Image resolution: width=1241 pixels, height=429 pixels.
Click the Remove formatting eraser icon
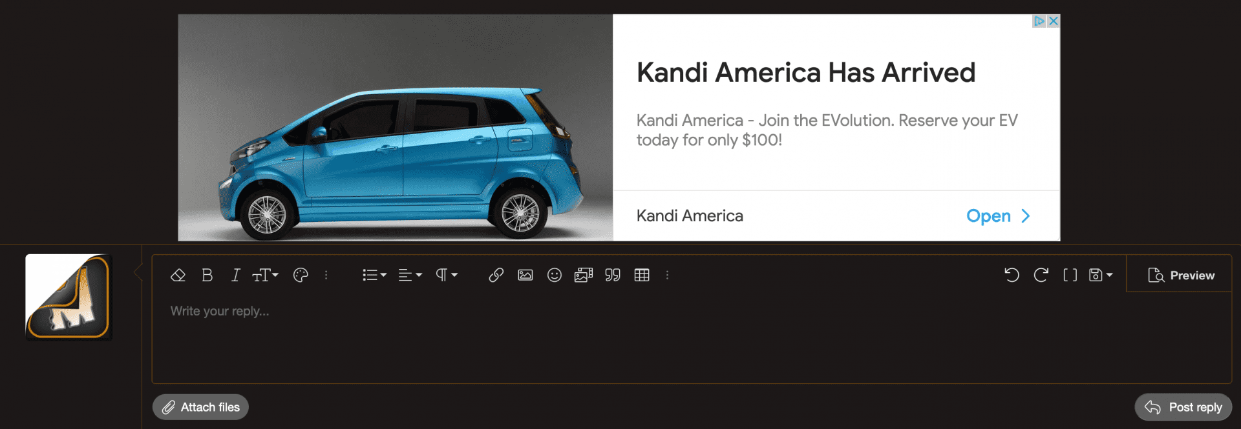(x=178, y=275)
